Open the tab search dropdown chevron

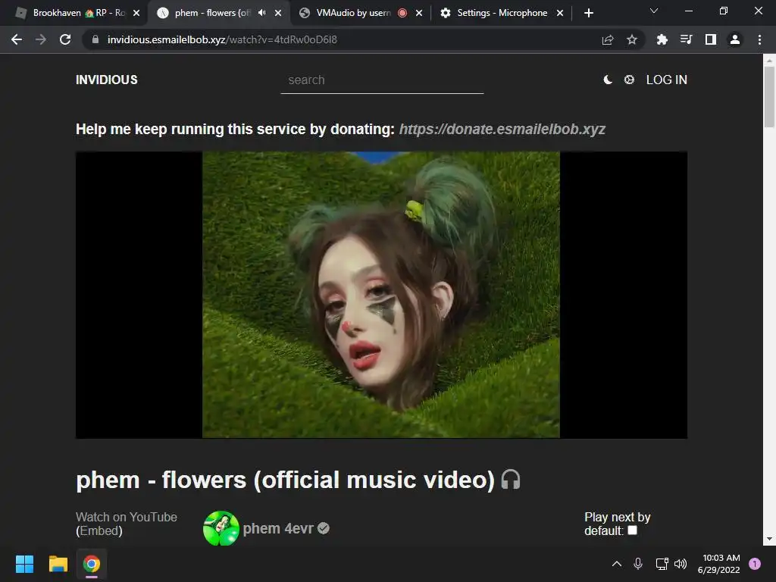pos(654,11)
